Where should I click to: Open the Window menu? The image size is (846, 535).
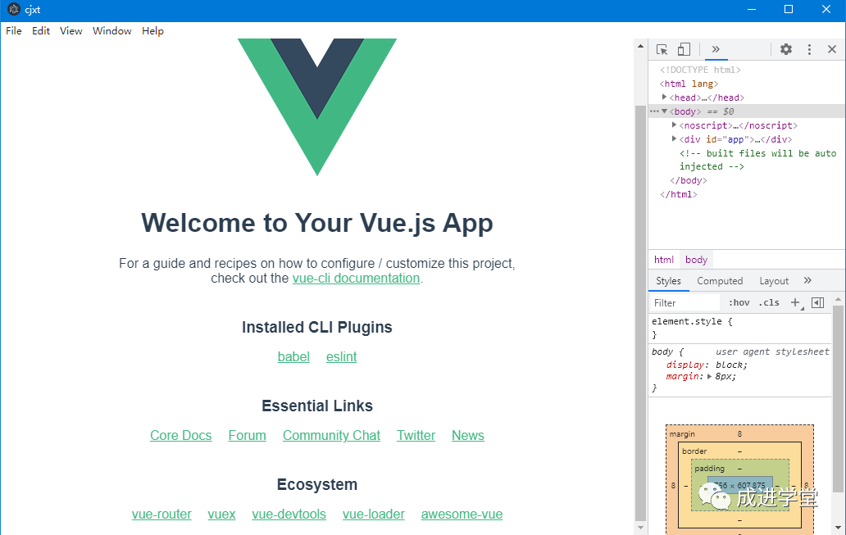[x=112, y=31]
